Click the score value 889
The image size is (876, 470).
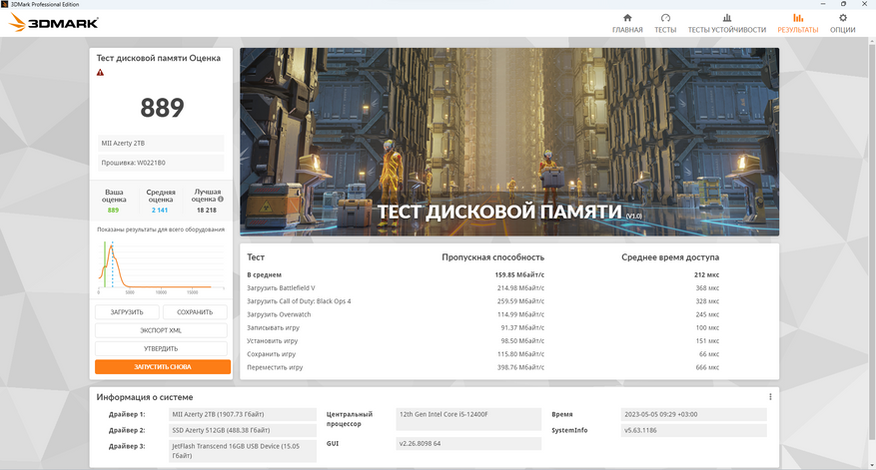click(x=162, y=108)
